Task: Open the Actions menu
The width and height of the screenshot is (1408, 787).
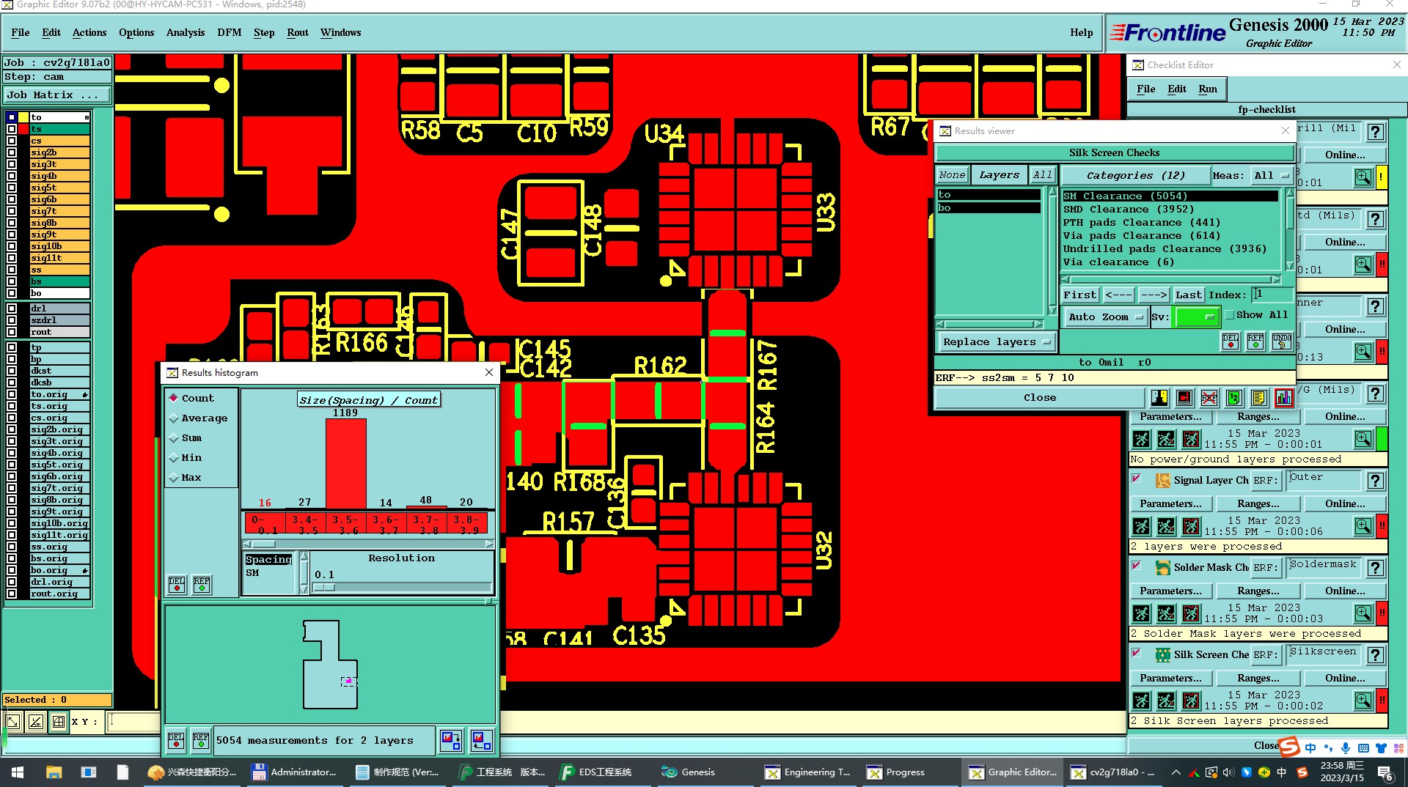Action: click(x=89, y=32)
